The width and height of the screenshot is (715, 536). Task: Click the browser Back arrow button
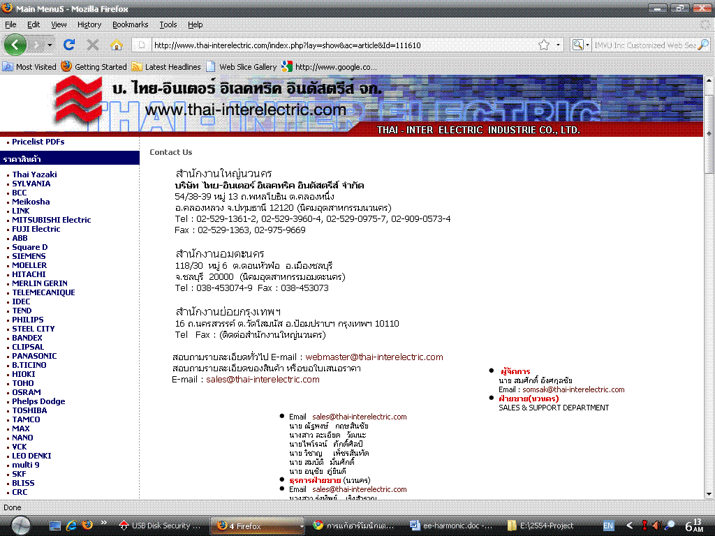pyautogui.click(x=15, y=45)
